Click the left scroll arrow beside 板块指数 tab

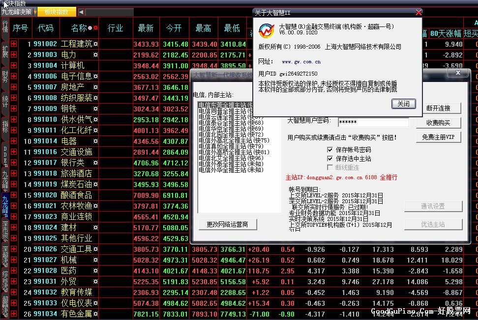81,12
